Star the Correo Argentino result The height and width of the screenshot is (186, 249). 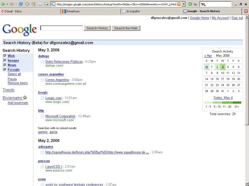[42, 80]
